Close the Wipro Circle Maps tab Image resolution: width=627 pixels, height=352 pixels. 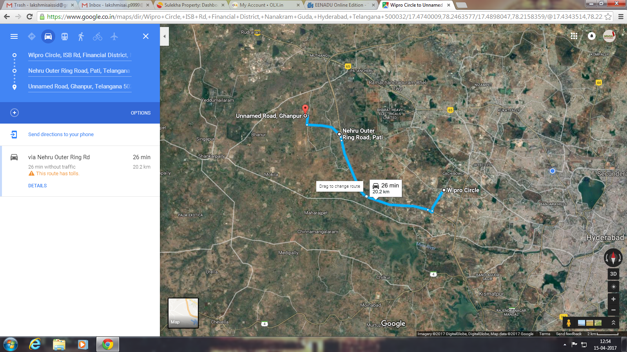[x=449, y=5]
